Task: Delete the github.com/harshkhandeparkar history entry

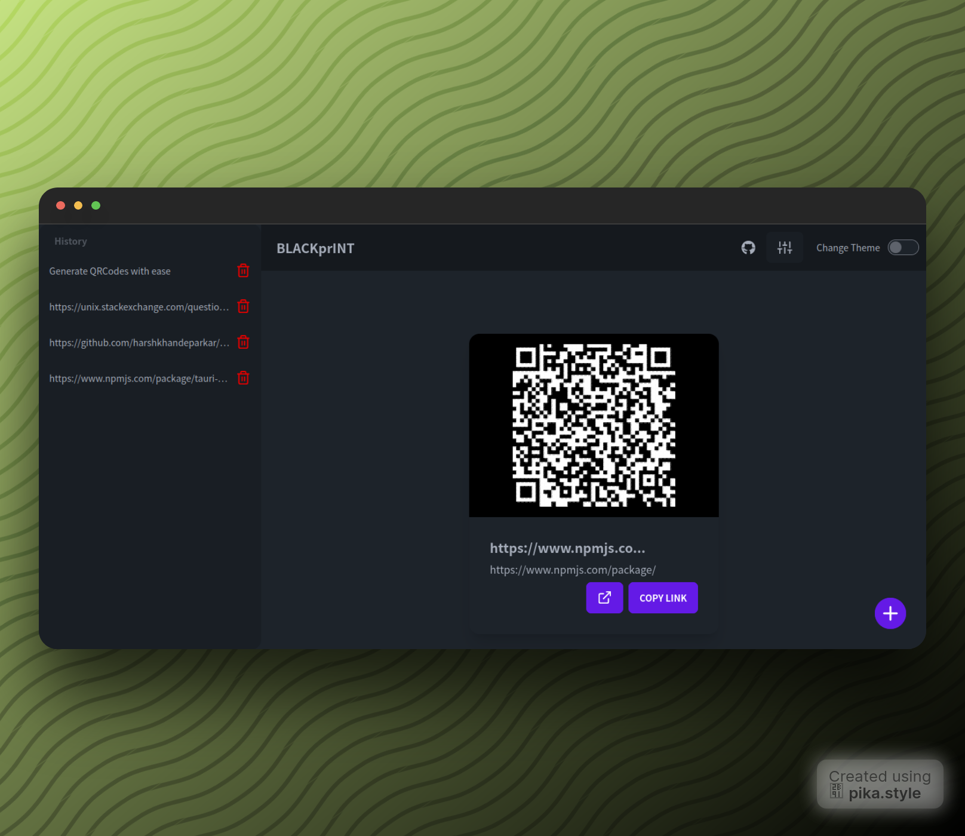Action: pos(243,342)
